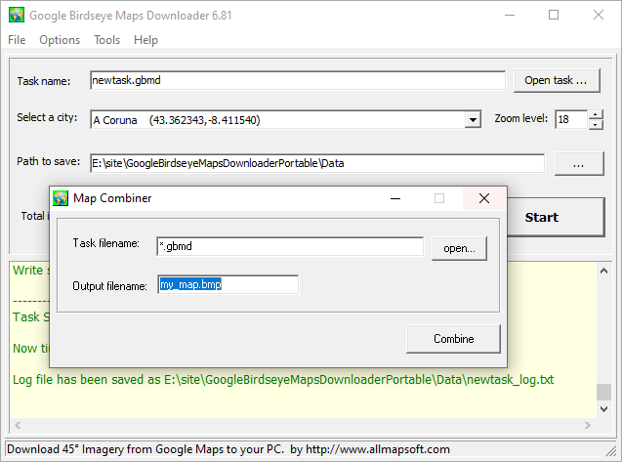Click the 'Task filename:' label

[105, 243]
